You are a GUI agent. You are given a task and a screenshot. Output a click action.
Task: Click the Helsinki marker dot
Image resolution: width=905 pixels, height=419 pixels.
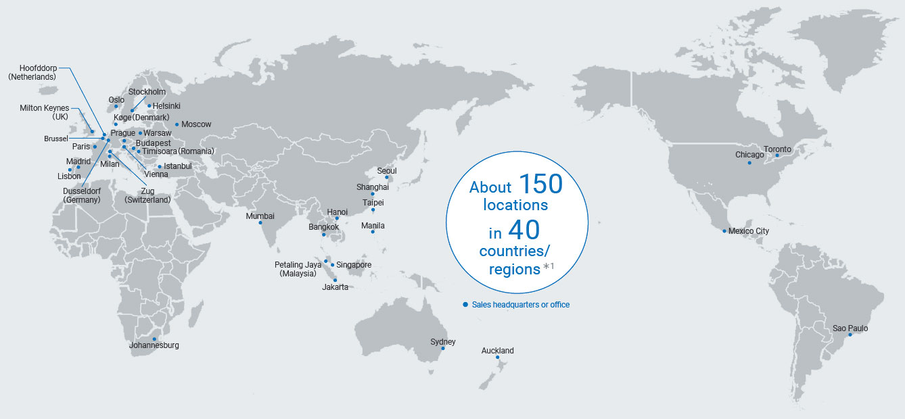pos(149,105)
